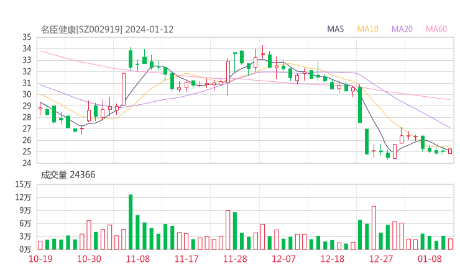
Task: Click the 11-17 date axis label
Action: (x=186, y=258)
